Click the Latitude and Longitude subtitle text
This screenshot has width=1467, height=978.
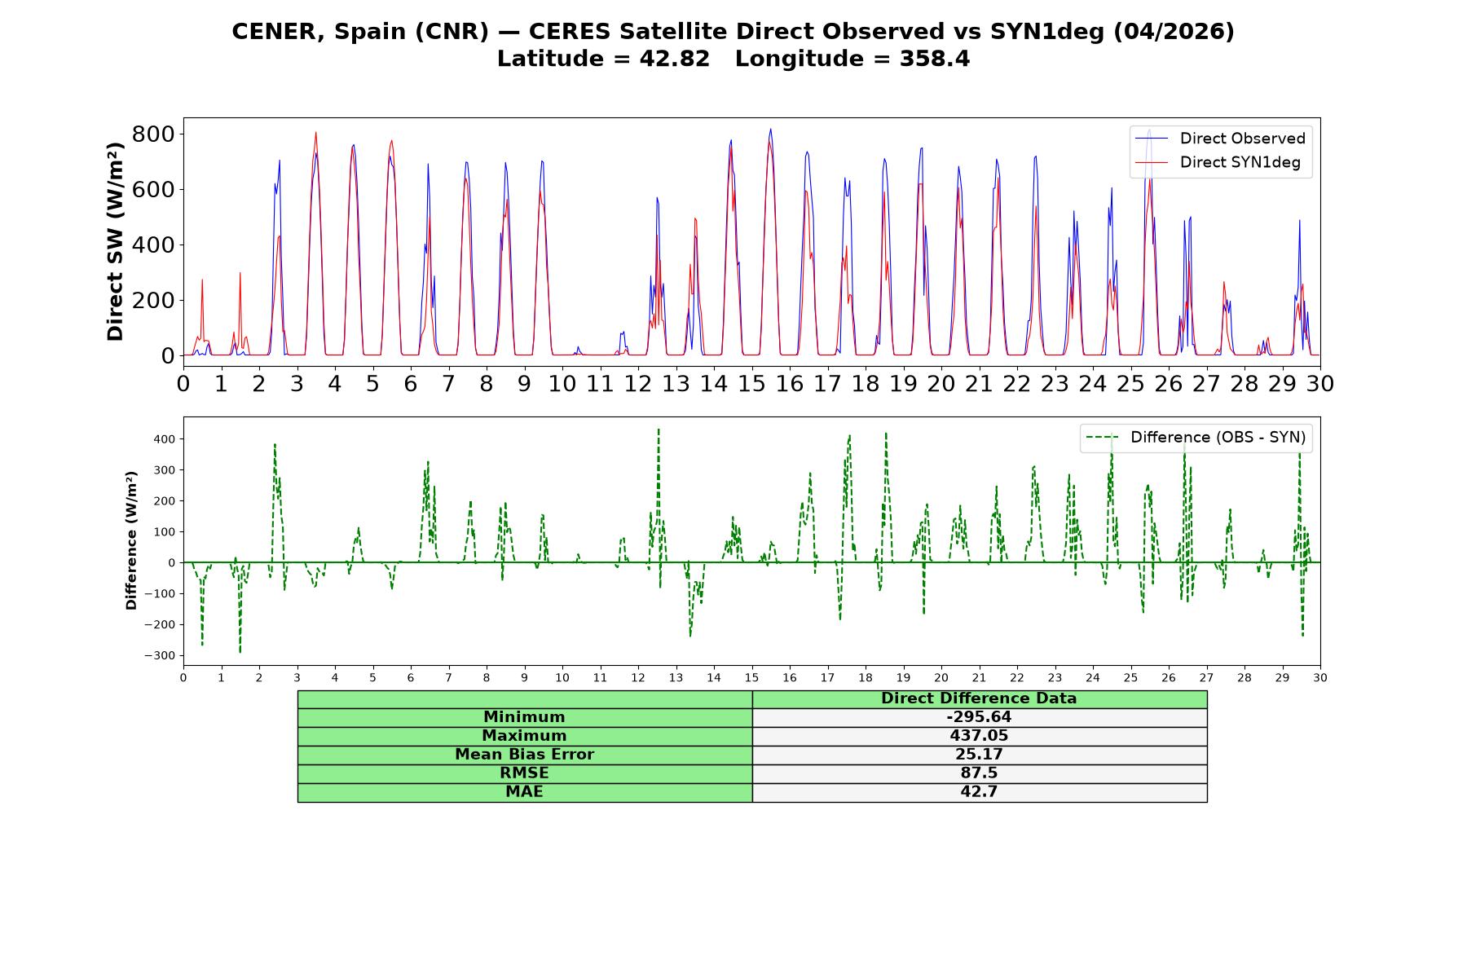(733, 59)
